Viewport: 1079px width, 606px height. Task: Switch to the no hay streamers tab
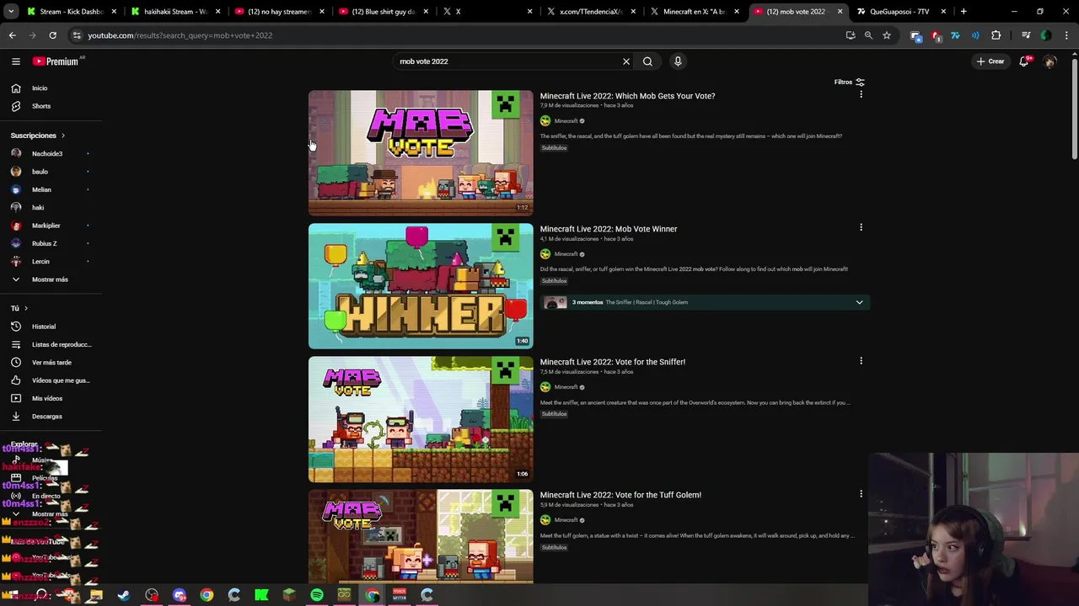279,12
